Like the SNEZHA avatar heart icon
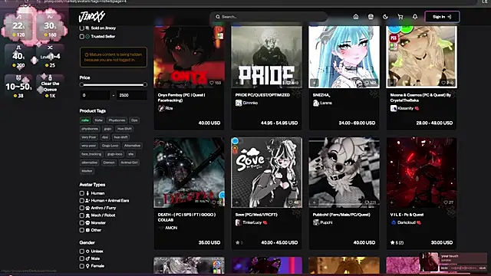 click(367, 83)
